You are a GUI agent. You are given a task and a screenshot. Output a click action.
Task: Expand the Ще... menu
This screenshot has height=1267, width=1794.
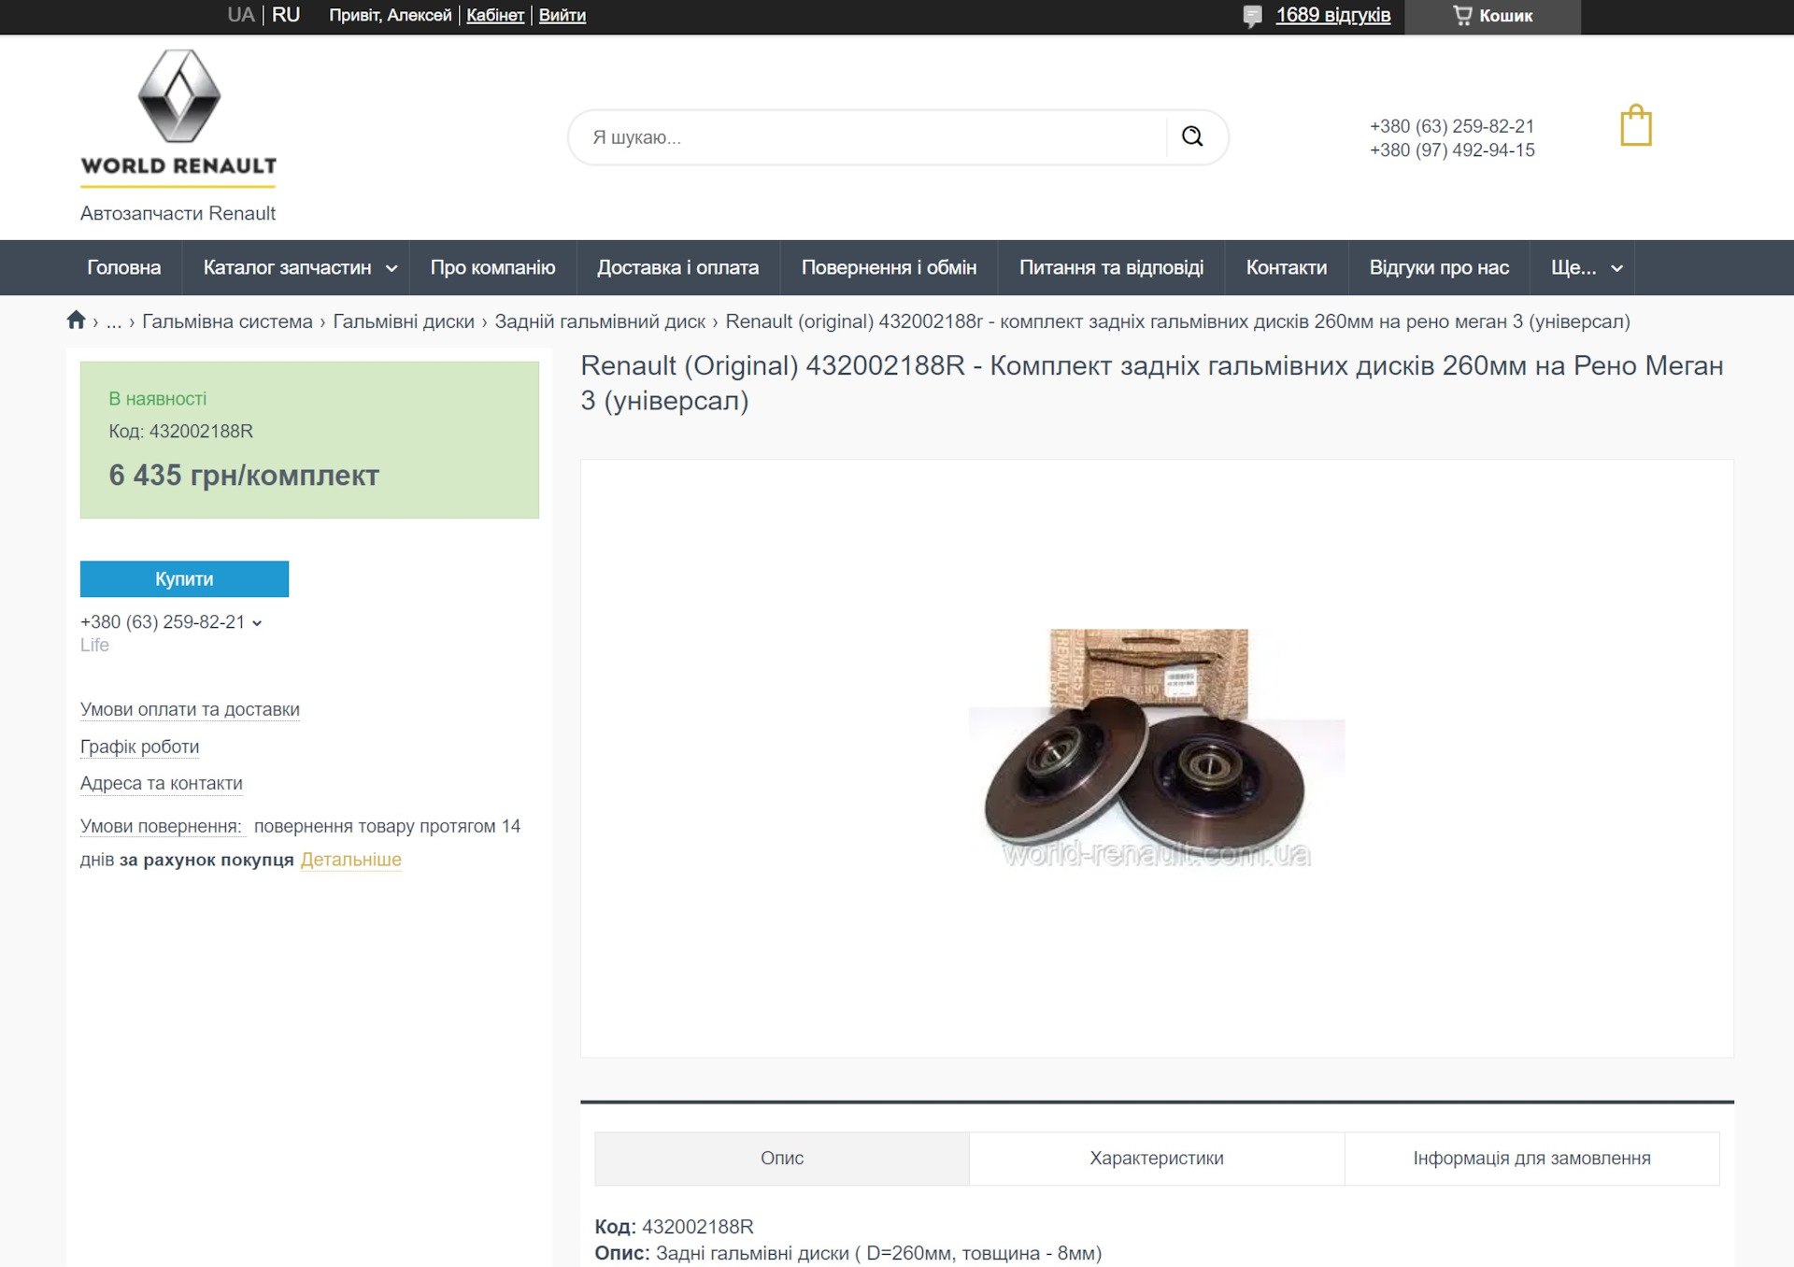point(1585,267)
